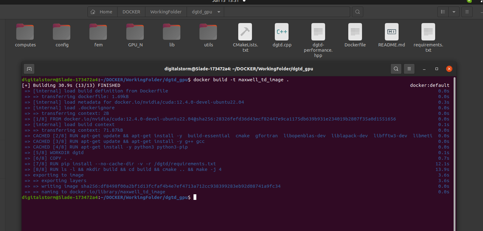Click the terminal search icon

pyautogui.click(x=396, y=69)
